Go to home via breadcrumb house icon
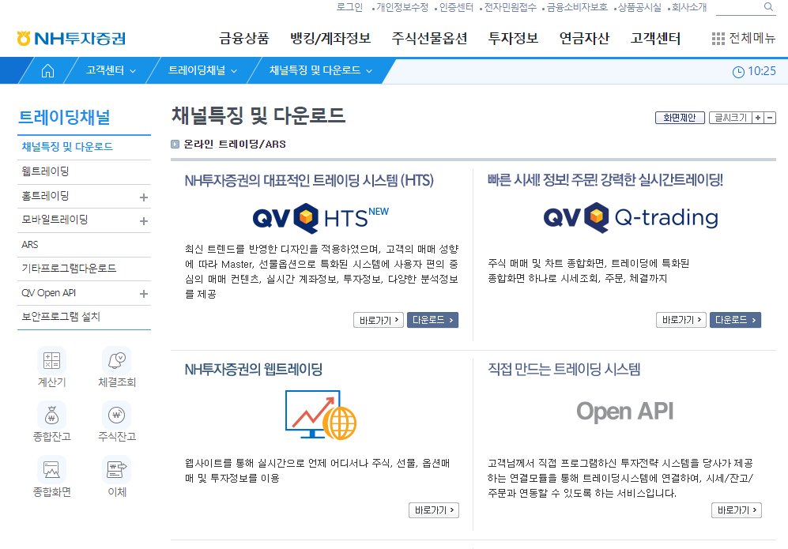The width and height of the screenshot is (788, 549). 47,71
